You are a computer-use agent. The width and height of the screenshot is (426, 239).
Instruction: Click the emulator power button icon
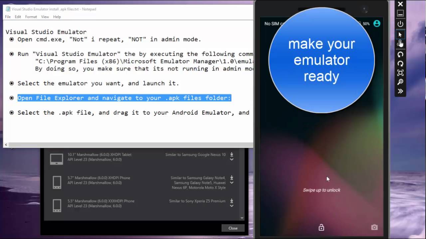(400, 24)
